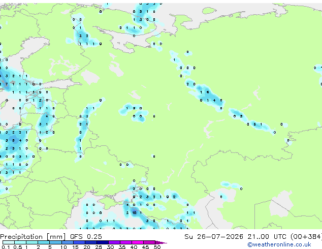322x249 pixels.
Task: Click the '45' legend scale label
Action: click(x=145, y=247)
